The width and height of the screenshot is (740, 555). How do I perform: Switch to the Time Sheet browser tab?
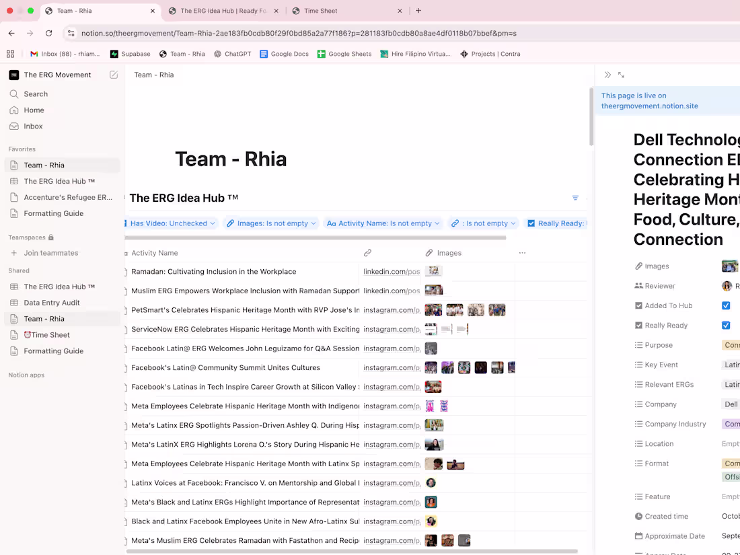point(347,10)
